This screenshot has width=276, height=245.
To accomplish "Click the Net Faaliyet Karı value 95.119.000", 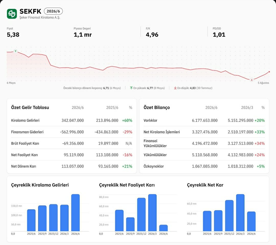I will (x=74, y=155).
